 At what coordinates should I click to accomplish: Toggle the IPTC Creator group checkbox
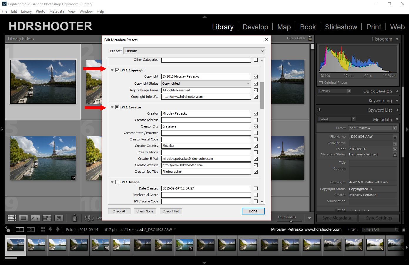[118, 107]
